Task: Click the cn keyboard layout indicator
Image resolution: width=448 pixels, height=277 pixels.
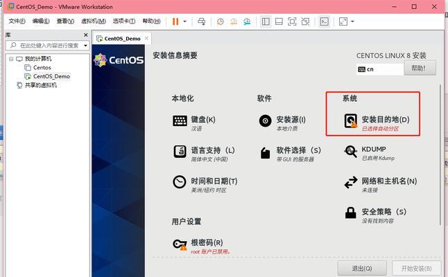Action: point(379,69)
